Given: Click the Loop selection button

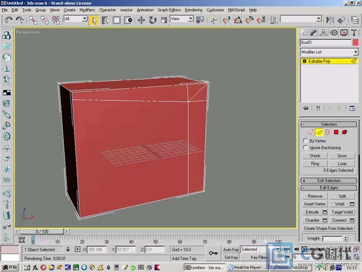Looking at the screenshot, I should click(x=342, y=164).
